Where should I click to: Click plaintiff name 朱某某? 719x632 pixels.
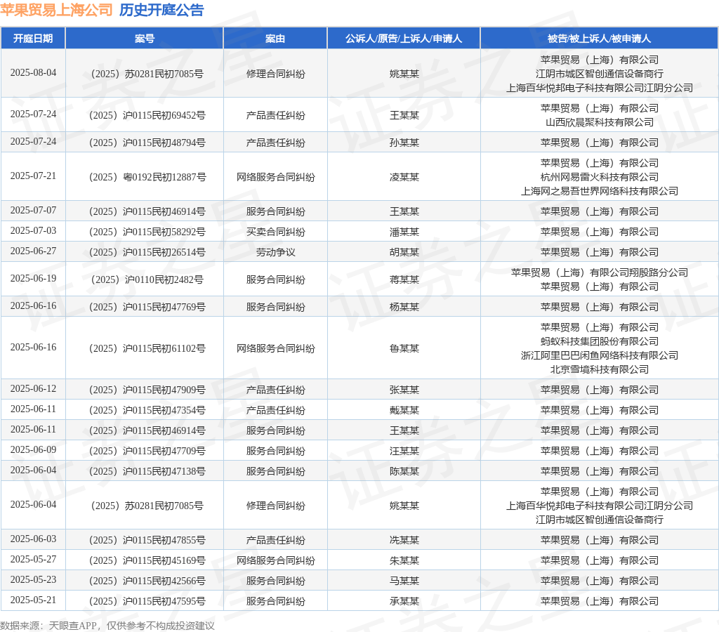tap(404, 560)
